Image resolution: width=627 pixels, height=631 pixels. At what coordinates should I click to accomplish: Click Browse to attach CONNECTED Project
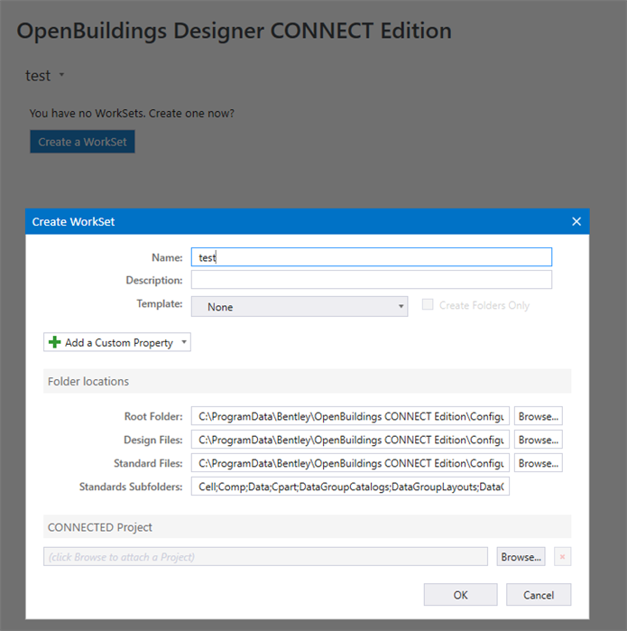pos(521,557)
